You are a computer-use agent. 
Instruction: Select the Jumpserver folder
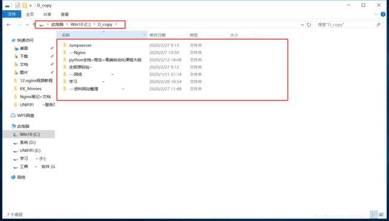pos(80,45)
